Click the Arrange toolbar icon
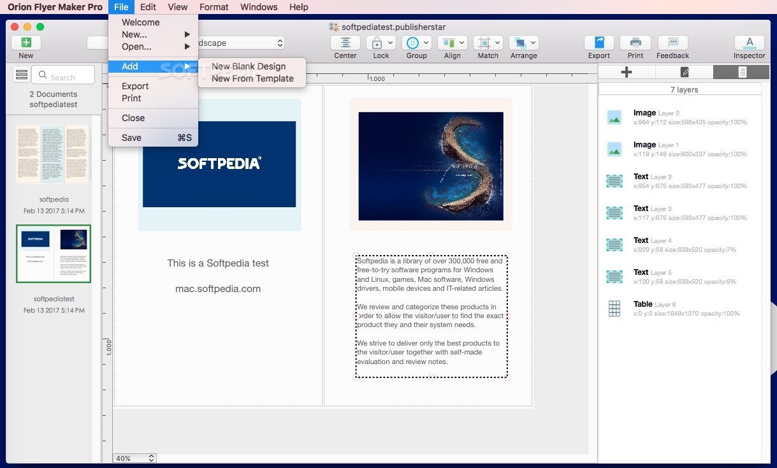777x468 pixels. tap(519, 43)
